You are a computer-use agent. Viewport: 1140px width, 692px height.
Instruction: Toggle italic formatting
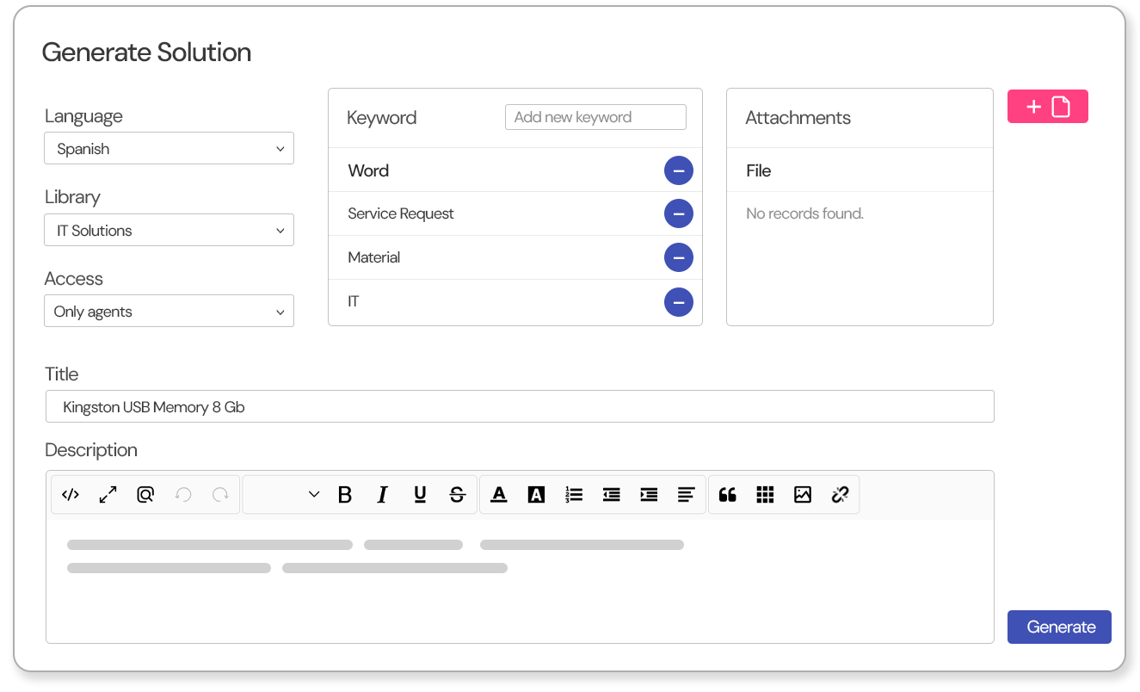click(382, 495)
